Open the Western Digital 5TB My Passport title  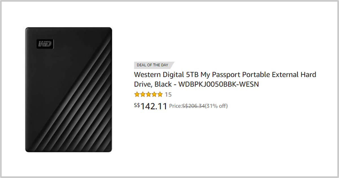(x=225, y=79)
